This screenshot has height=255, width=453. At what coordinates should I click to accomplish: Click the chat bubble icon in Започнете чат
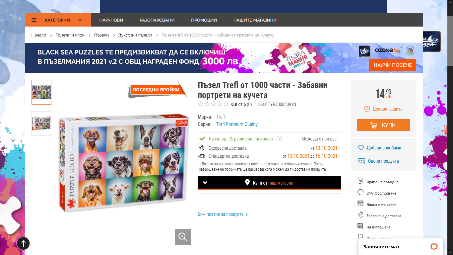tap(434, 247)
